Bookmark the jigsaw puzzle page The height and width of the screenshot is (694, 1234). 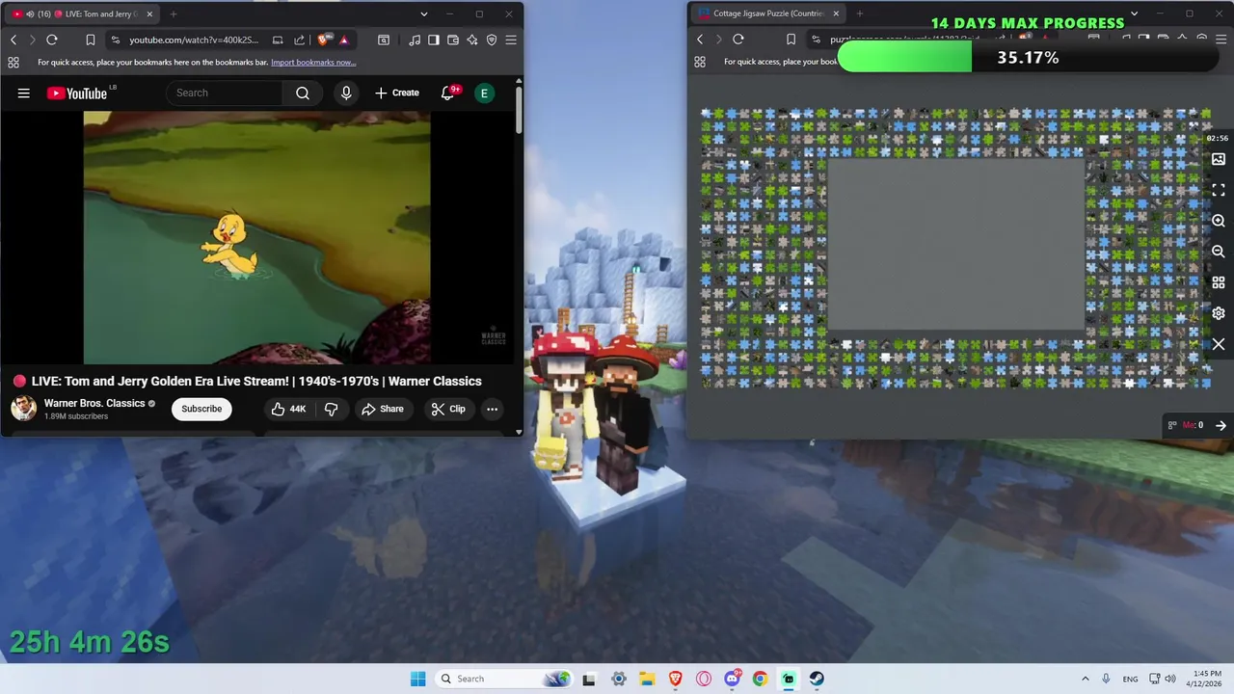coord(791,40)
